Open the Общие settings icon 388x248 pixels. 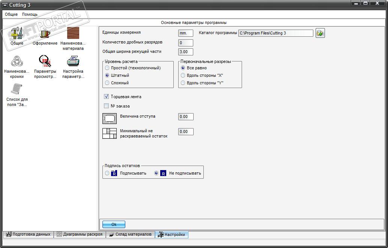click(x=17, y=33)
